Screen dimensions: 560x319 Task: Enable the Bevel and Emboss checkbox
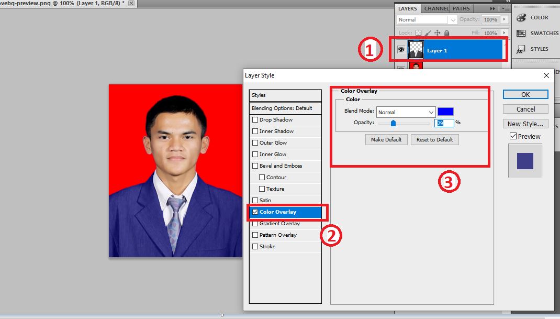[x=255, y=166]
